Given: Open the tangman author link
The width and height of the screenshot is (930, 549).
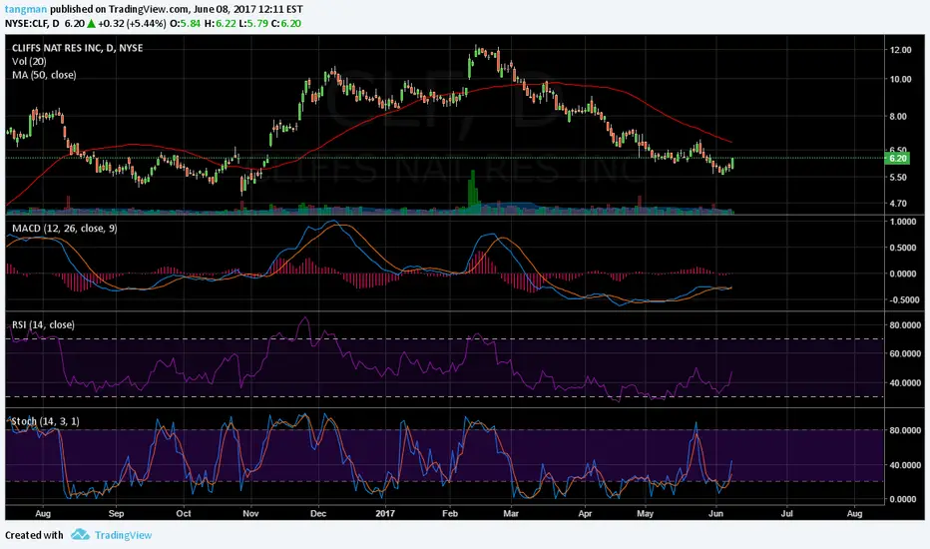Looking at the screenshot, I should [x=26, y=9].
